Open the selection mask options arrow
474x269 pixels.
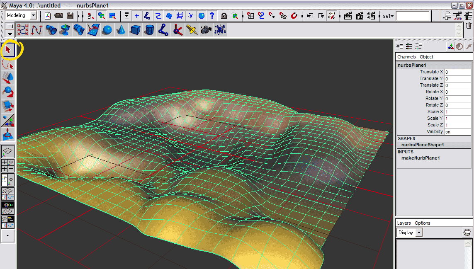(x=126, y=16)
